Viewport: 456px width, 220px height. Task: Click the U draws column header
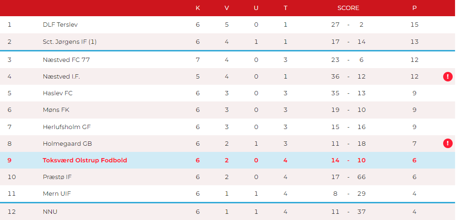point(256,8)
